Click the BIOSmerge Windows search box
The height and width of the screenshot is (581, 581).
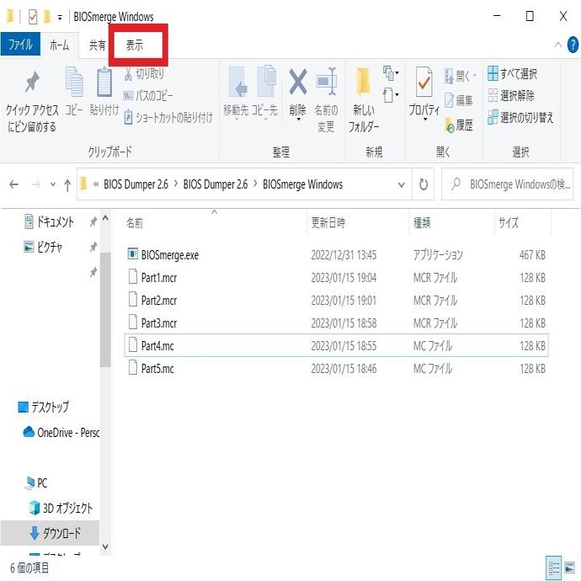coord(507,184)
